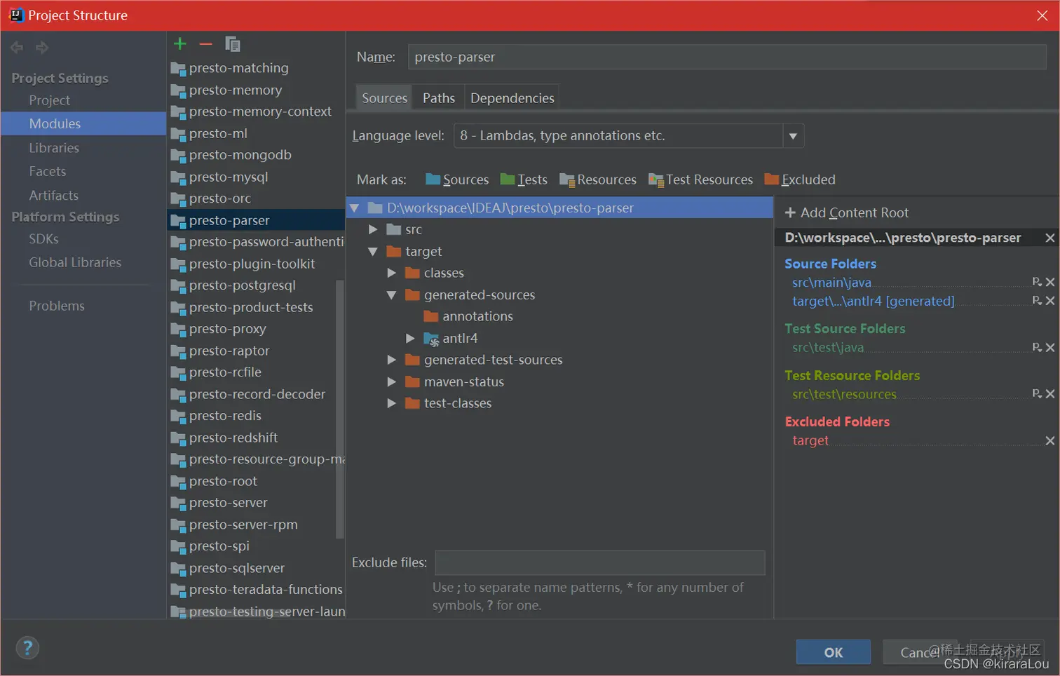This screenshot has width=1060, height=676.
Task: Mark folder as Sources
Action: coord(457,180)
